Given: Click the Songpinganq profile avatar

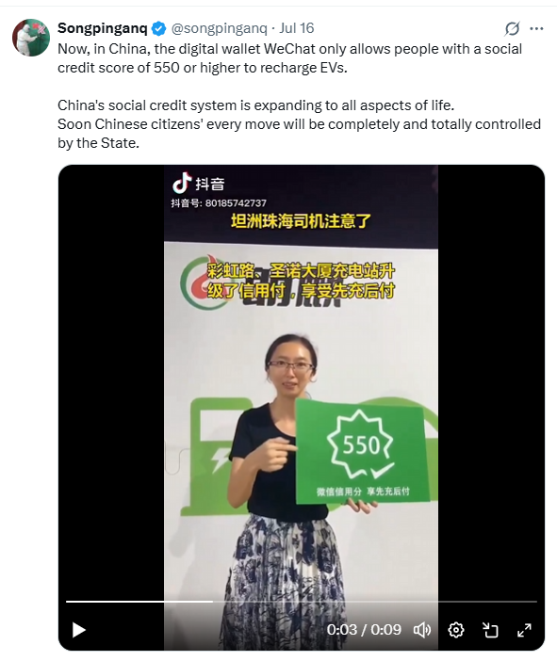Looking at the screenshot, I should tap(31, 38).
